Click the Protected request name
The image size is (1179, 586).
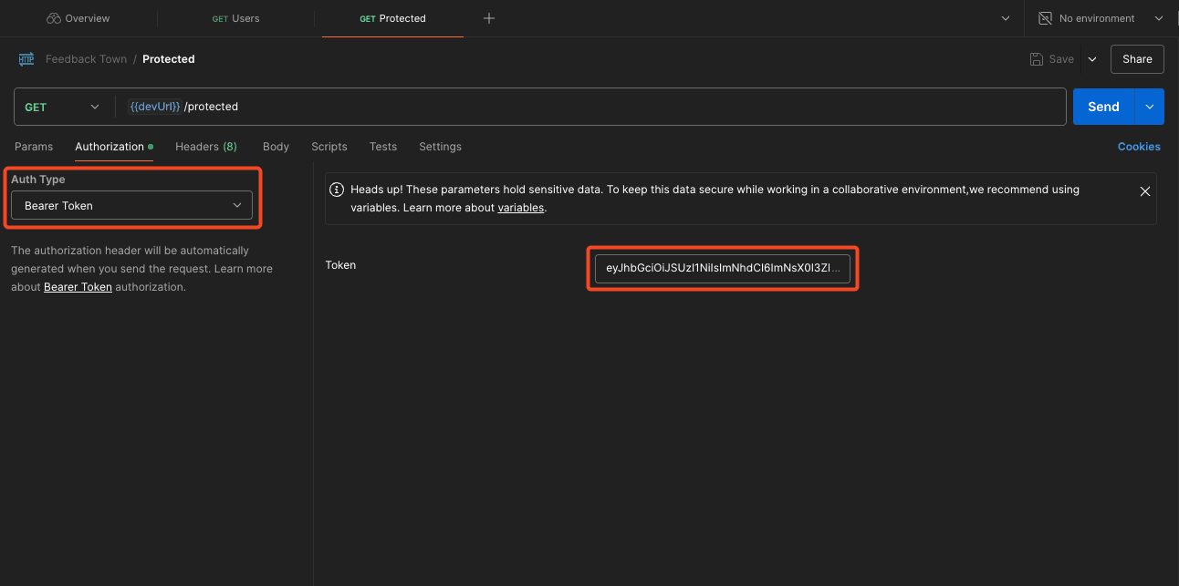point(169,59)
